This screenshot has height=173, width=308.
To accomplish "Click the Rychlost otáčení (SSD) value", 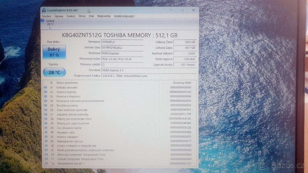I will pyautogui.click(x=185, y=54).
